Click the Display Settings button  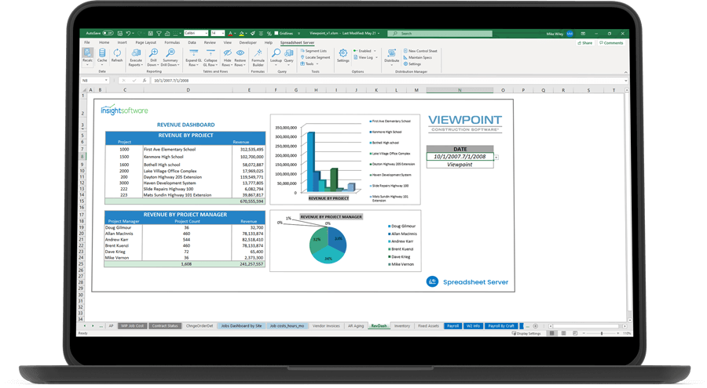click(526, 334)
